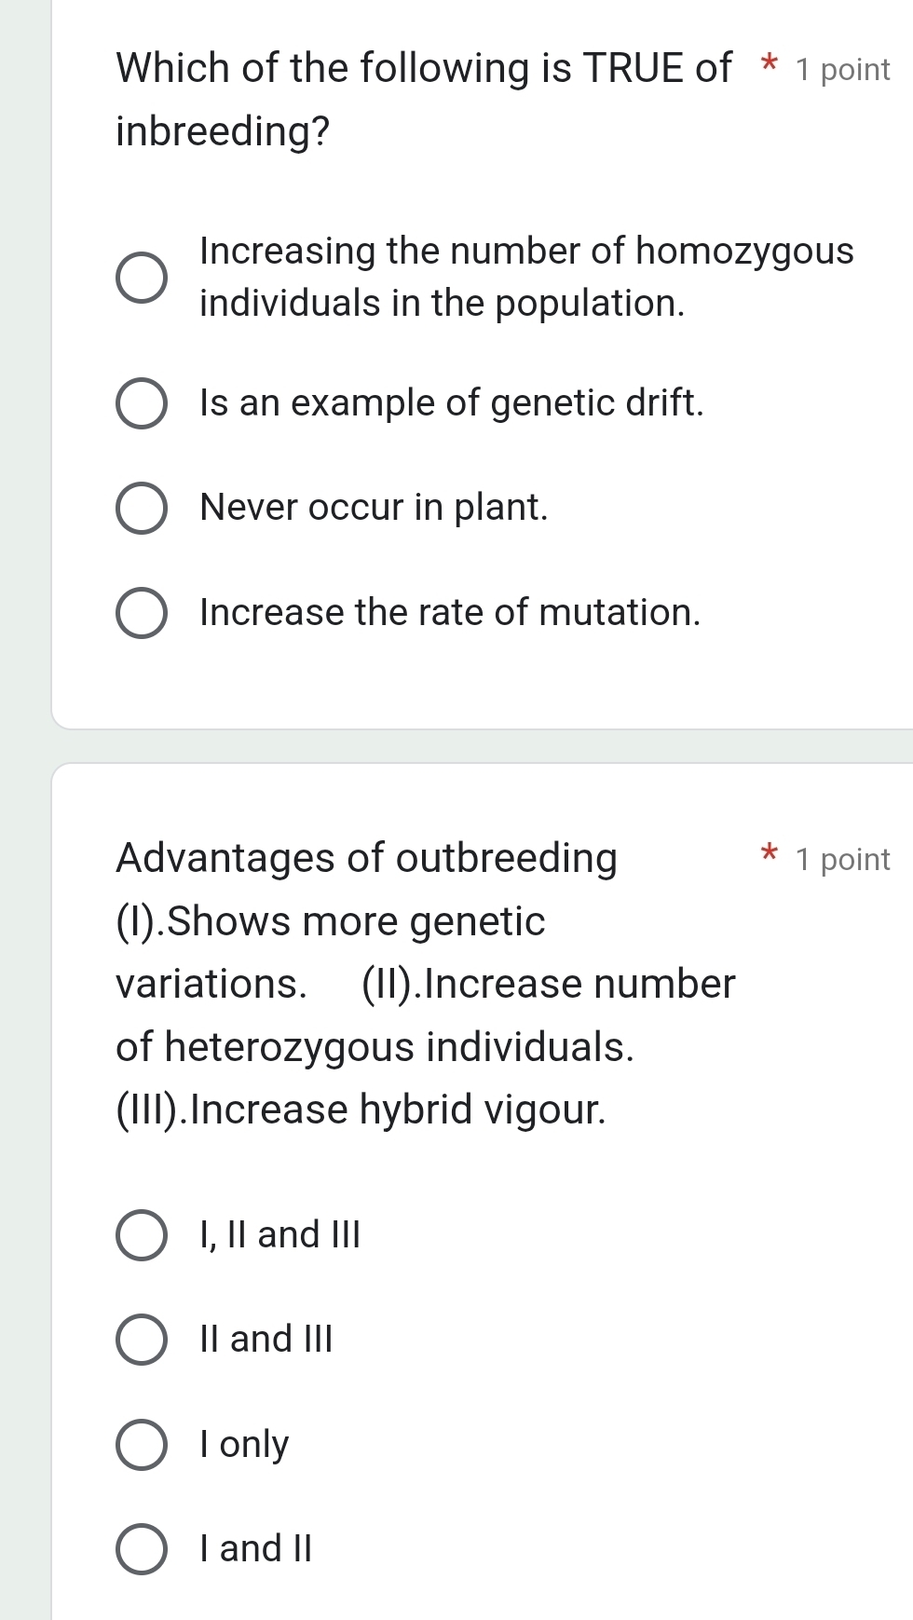This screenshot has width=913, height=1620.
Task: Pick 'Increase the rate of mutation' answer
Action: point(142,612)
